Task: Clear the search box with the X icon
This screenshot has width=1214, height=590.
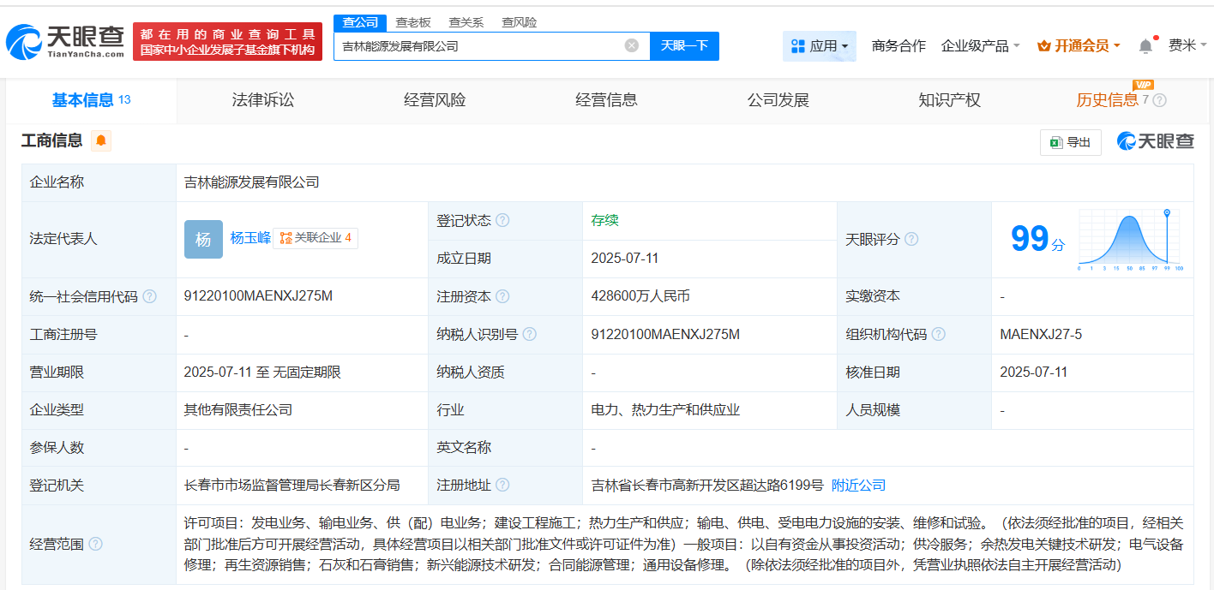Action: [632, 45]
